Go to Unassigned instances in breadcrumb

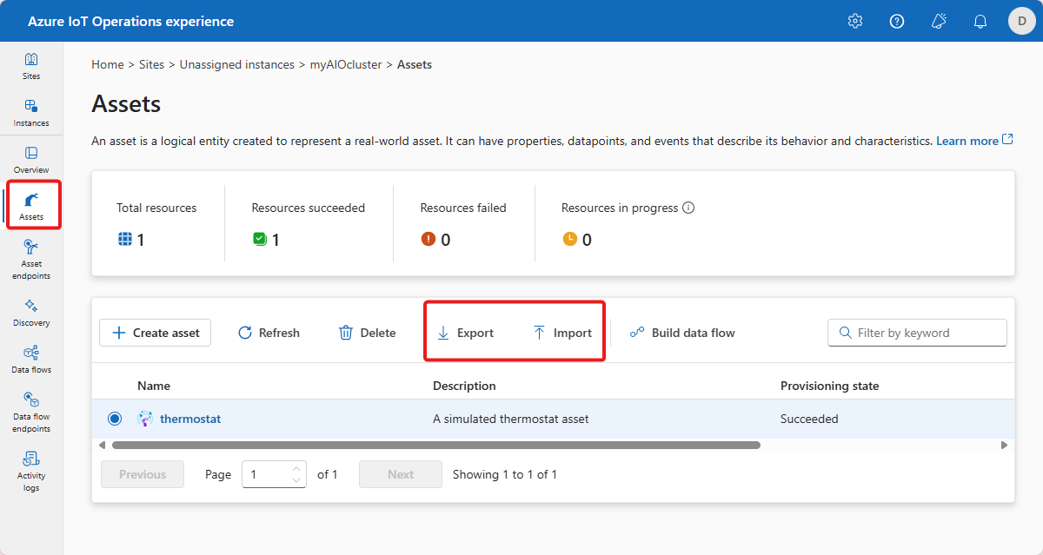pos(237,65)
